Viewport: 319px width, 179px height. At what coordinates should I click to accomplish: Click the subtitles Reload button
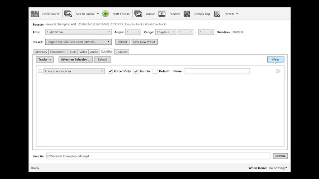point(103,59)
